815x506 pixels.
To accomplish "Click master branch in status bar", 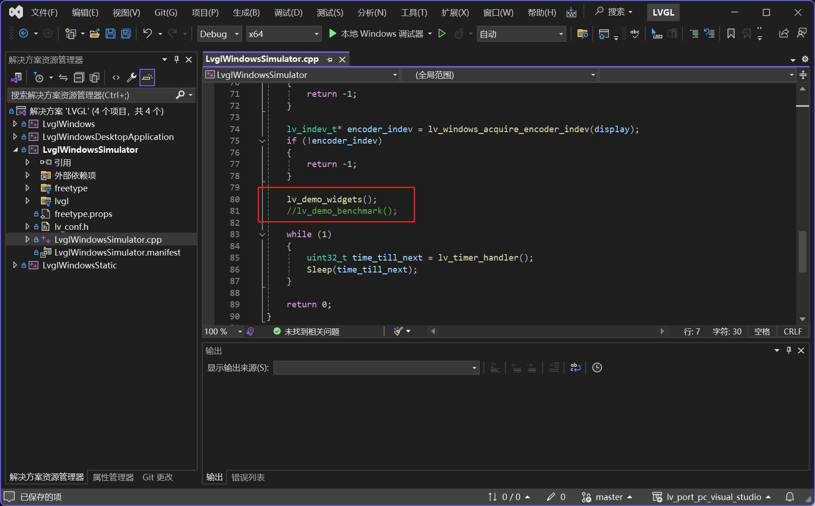I will coord(610,497).
